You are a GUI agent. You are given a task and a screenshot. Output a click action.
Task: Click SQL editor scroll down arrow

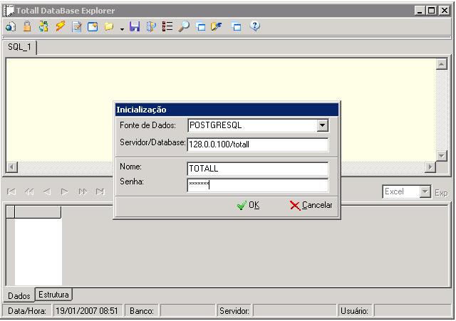(442, 156)
